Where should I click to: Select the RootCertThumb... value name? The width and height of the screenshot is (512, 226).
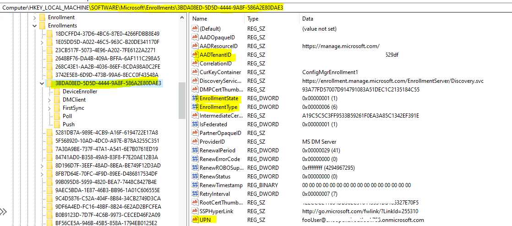221,203
